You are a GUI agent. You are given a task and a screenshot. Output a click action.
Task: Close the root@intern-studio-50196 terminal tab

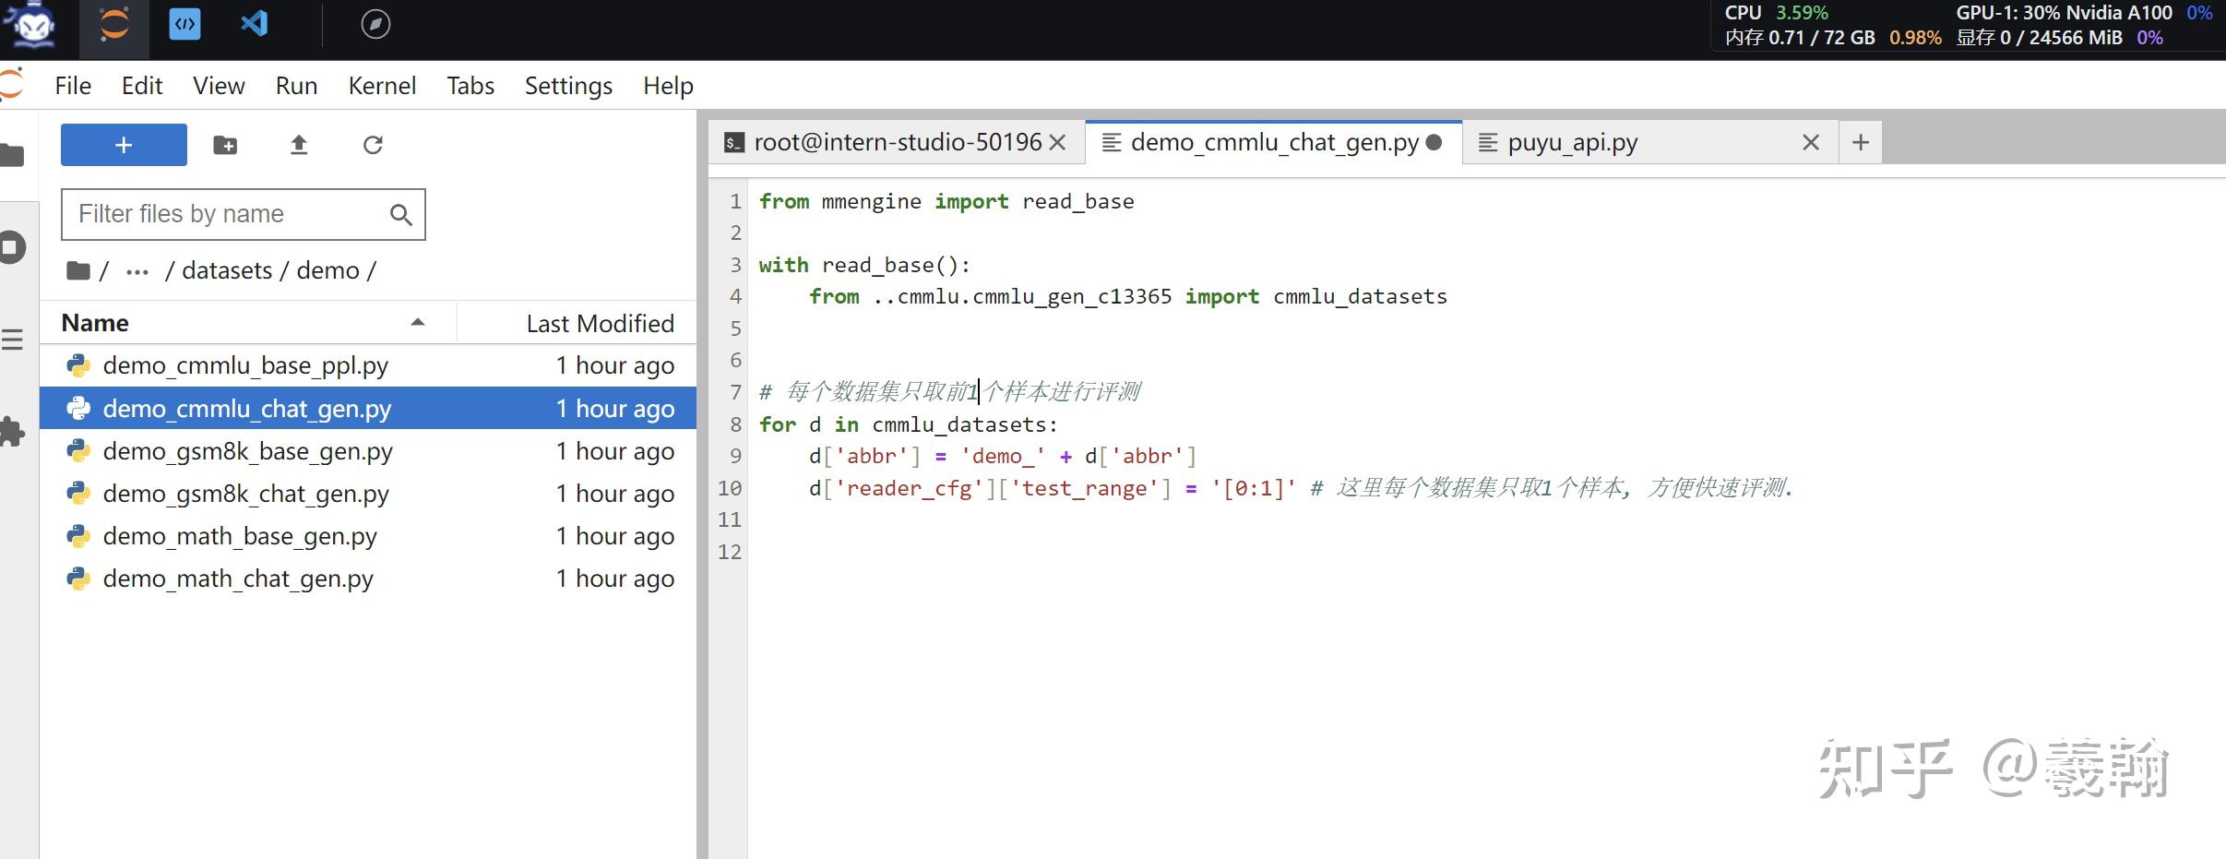[x=1057, y=142]
